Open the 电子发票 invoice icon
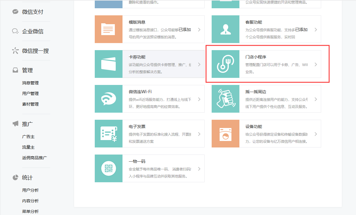The width and height of the screenshot is (356, 215). coord(108,134)
